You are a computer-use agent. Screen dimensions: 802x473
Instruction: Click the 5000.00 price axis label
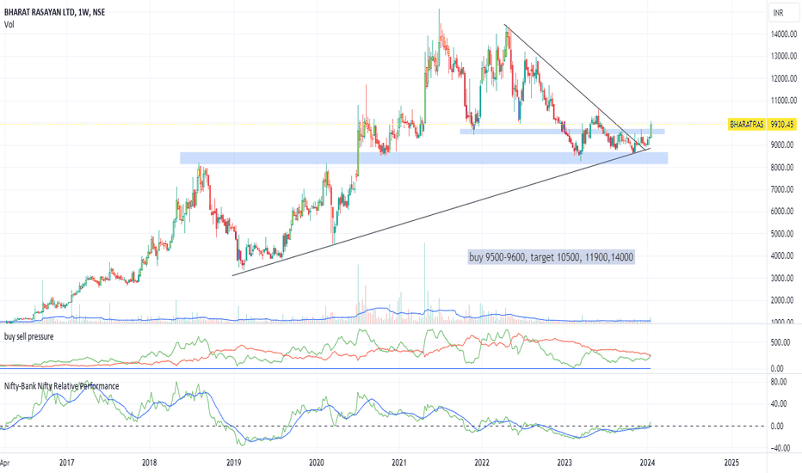[x=783, y=234]
